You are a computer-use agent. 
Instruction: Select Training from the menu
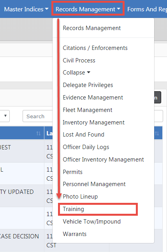click(x=73, y=209)
